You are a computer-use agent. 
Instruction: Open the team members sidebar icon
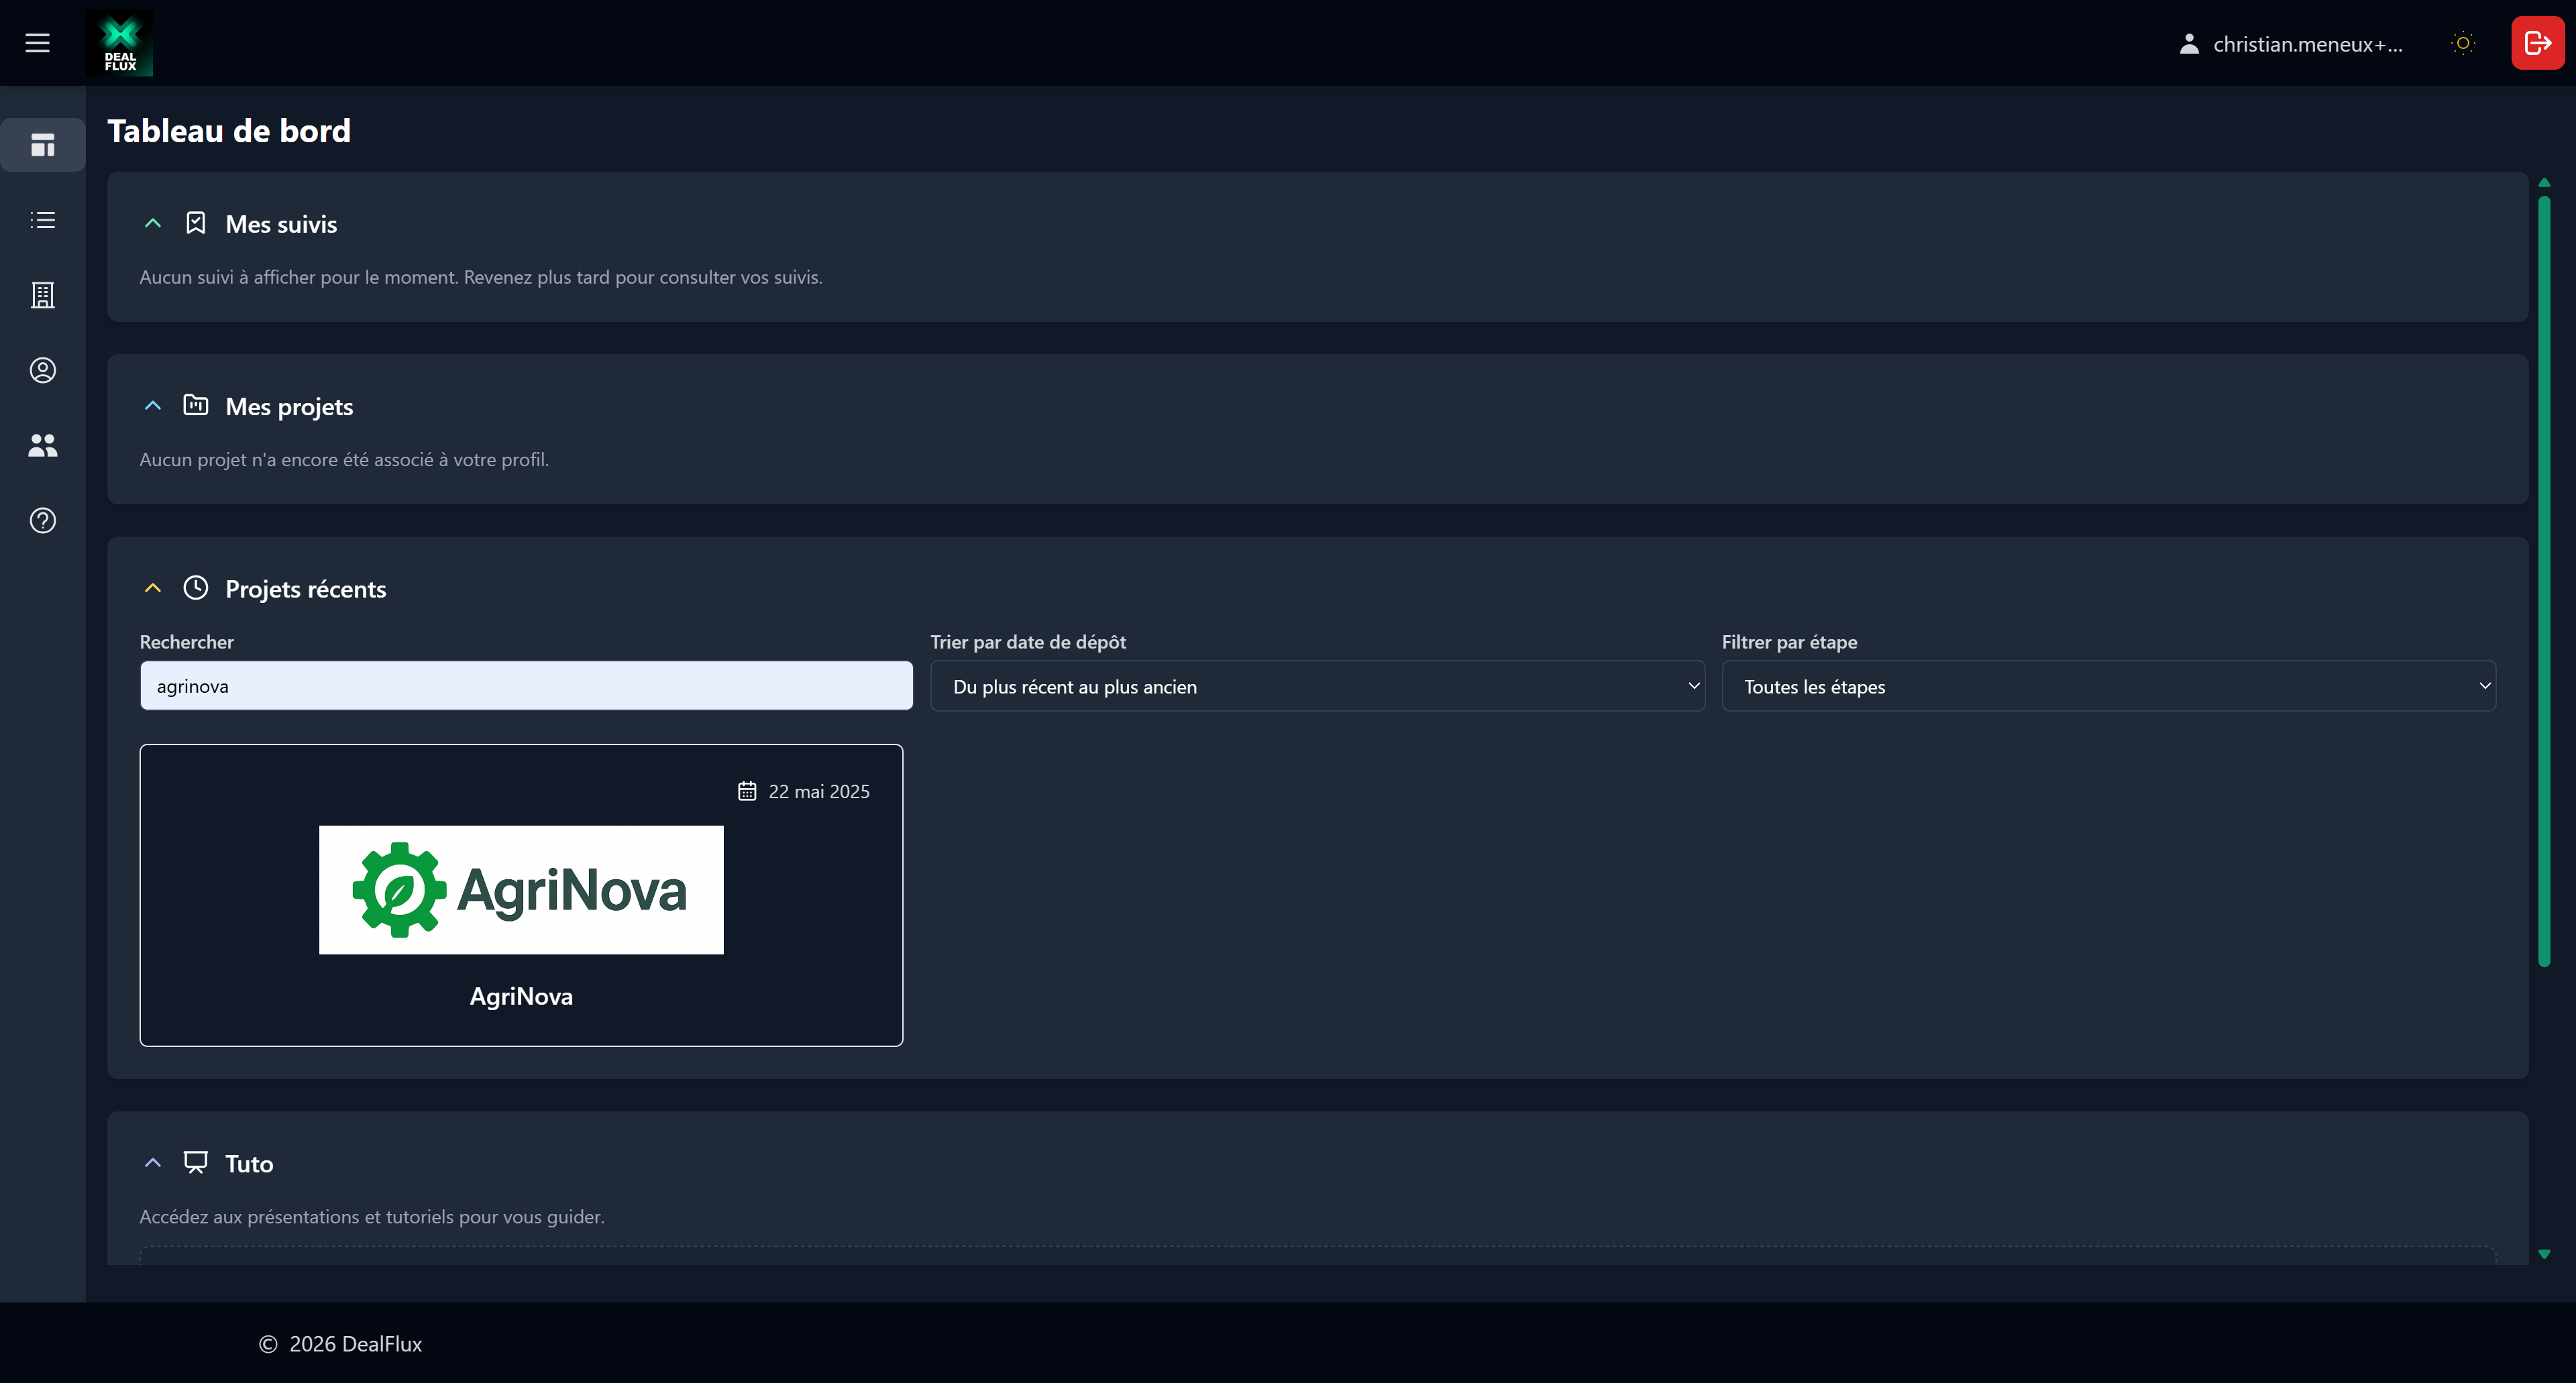pyautogui.click(x=42, y=445)
